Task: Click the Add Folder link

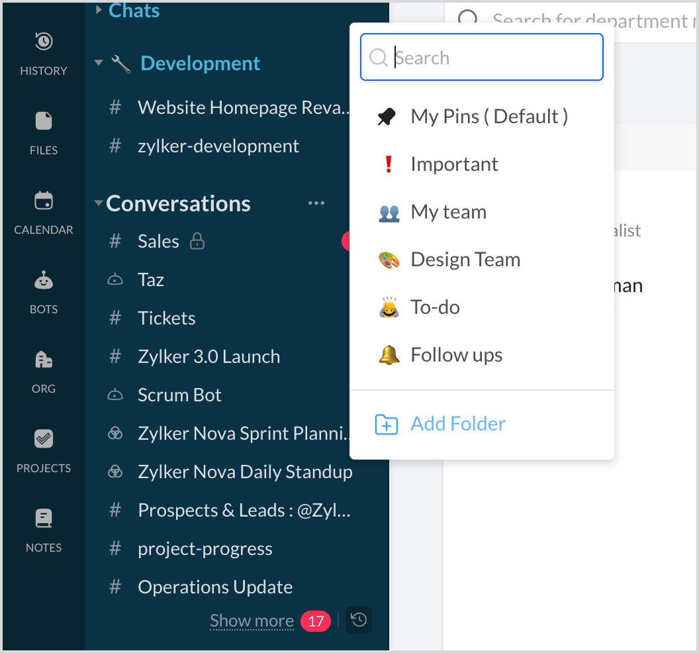Action: coord(457,424)
